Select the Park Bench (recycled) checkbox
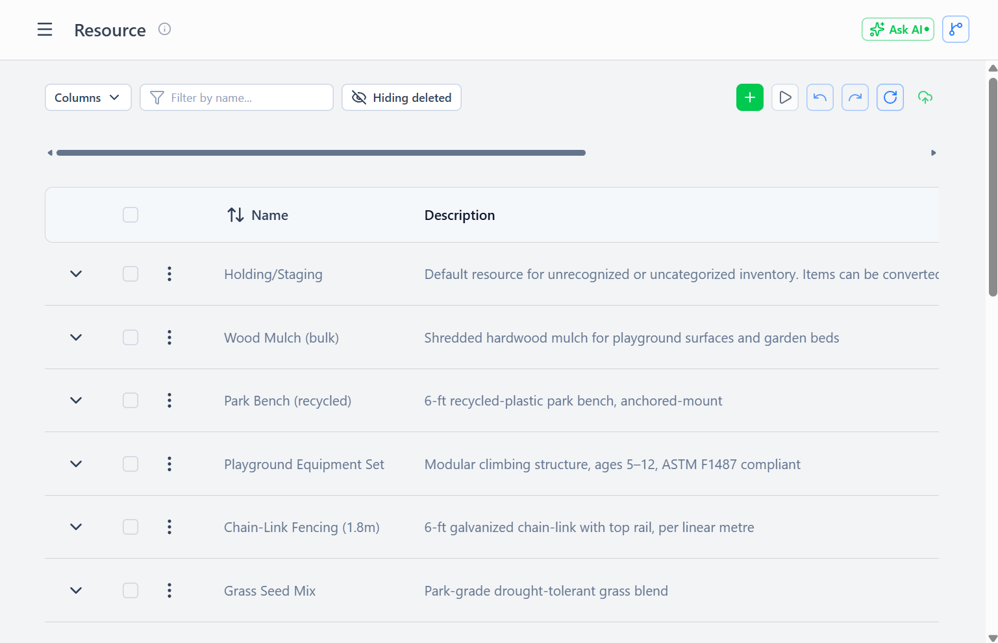Image resolution: width=998 pixels, height=643 pixels. pyautogui.click(x=131, y=400)
